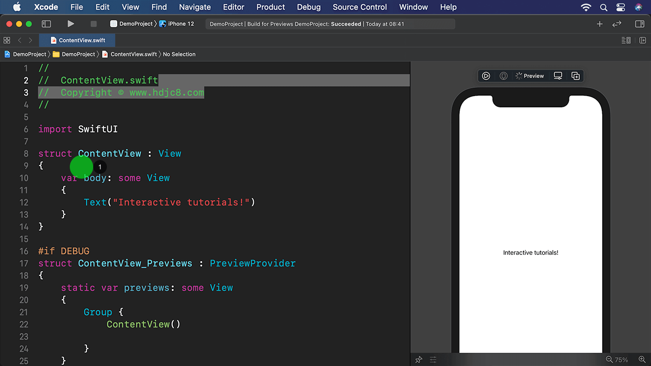Screen dimensions: 651x366
Task: Open the DemoProject project breadcrumb
Action: 25,54
